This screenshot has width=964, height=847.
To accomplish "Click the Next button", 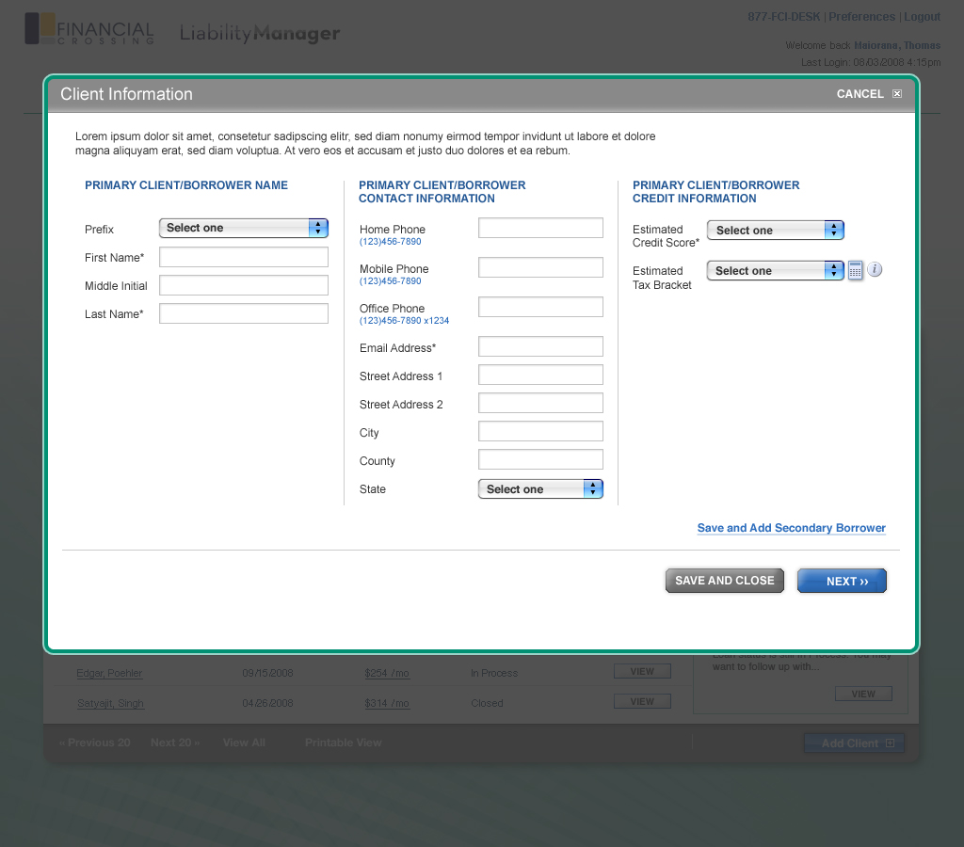I will coord(842,582).
